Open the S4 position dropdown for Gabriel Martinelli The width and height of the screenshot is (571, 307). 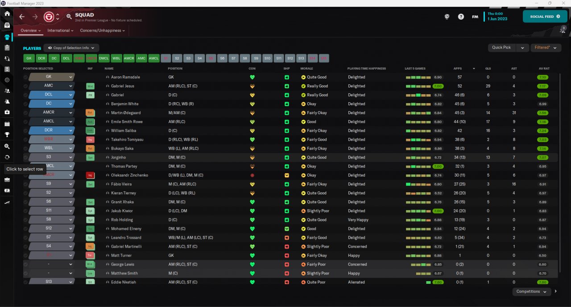point(51,246)
